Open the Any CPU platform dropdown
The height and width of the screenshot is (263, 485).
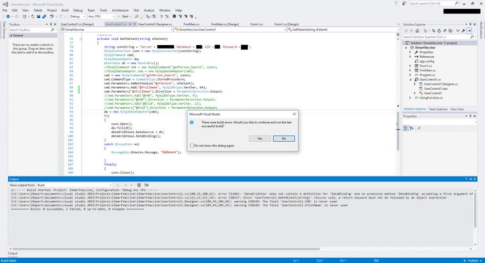pos(101,16)
